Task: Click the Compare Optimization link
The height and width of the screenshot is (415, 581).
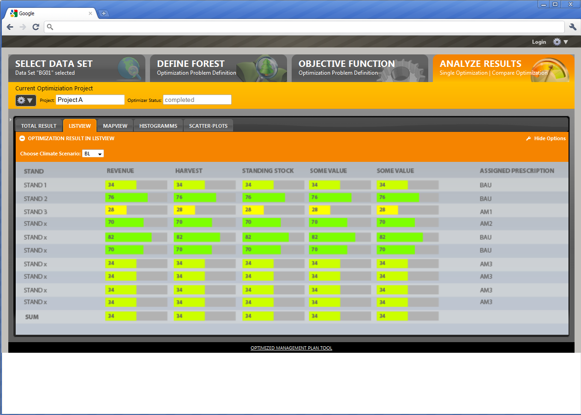Action: (x=520, y=73)
